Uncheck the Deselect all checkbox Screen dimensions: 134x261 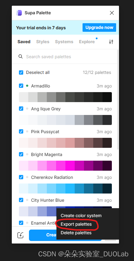pyautogui.click(x=21, y=72)
